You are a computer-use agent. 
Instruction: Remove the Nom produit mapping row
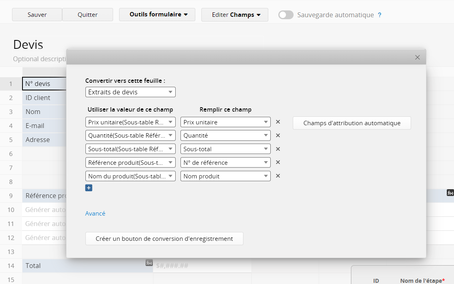tap(278, 176)
